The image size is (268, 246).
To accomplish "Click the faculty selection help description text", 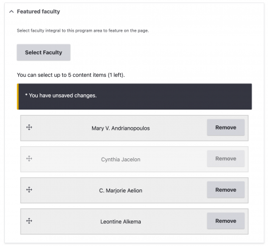I will click(83, 30).
